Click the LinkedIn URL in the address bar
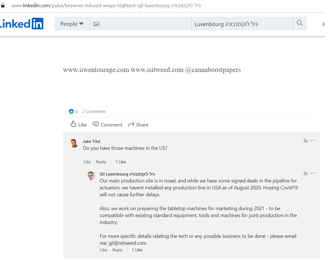325x263 pixels. pos(106,6)
